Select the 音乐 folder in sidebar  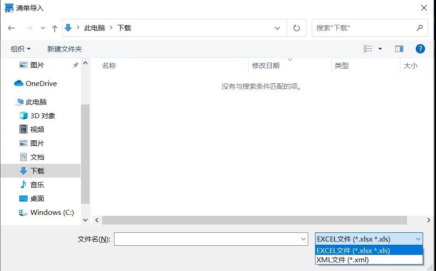pyautogui.click(x=39, y=185)
